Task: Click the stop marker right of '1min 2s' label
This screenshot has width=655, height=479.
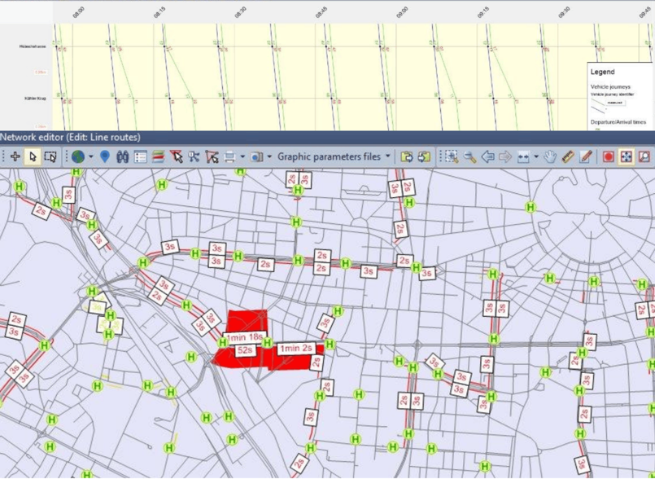Action: pos(330,345)
